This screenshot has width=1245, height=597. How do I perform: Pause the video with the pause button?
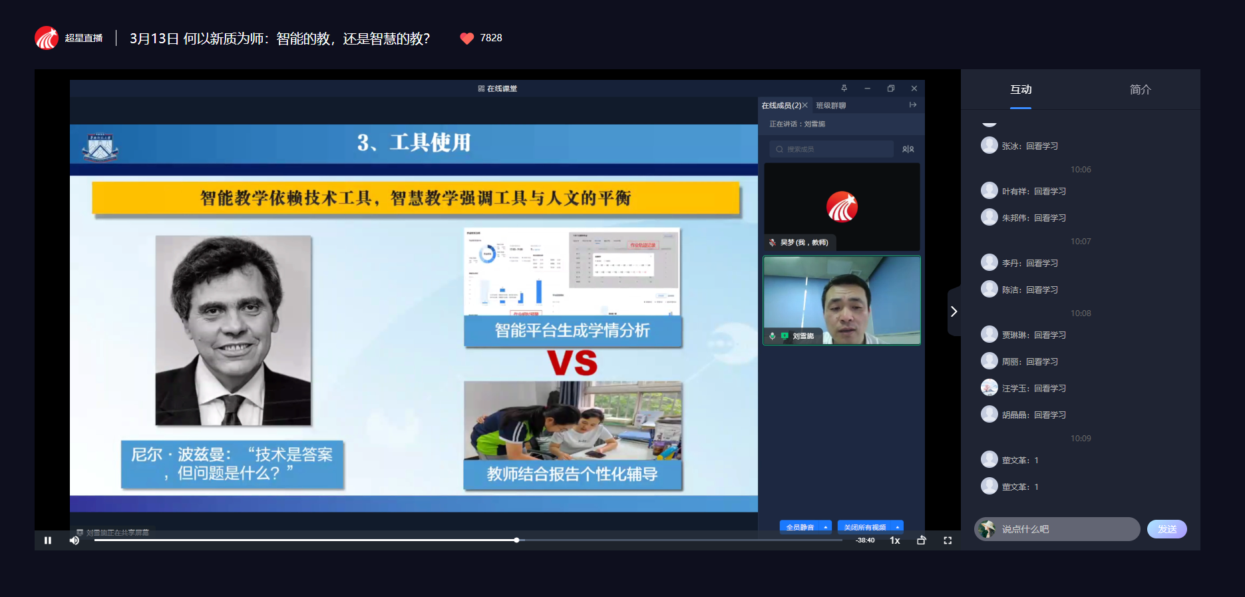[x=48, y=540]
